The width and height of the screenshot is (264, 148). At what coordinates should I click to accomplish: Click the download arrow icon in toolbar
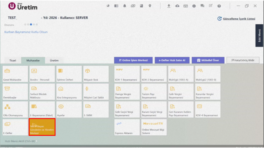pyautogui.click(x=169, y=6)
